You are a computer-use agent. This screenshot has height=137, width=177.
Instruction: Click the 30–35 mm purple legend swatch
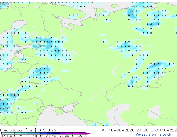[x=63, y=133]
